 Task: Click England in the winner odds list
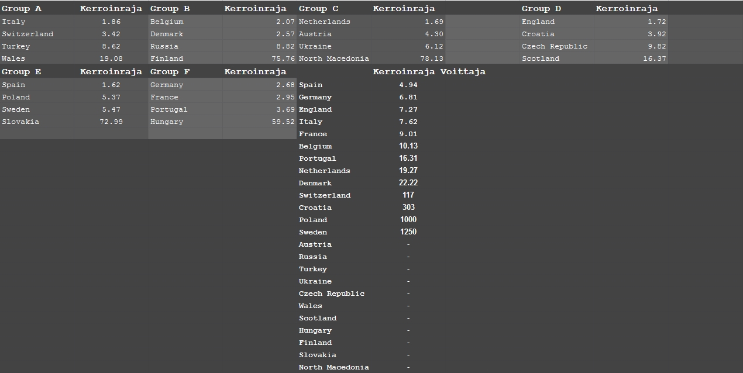(315, 109)
